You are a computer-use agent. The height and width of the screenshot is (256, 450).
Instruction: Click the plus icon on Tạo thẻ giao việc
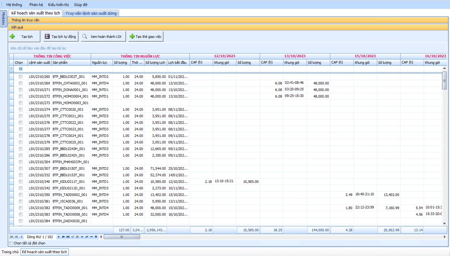[x=132, y=36]
